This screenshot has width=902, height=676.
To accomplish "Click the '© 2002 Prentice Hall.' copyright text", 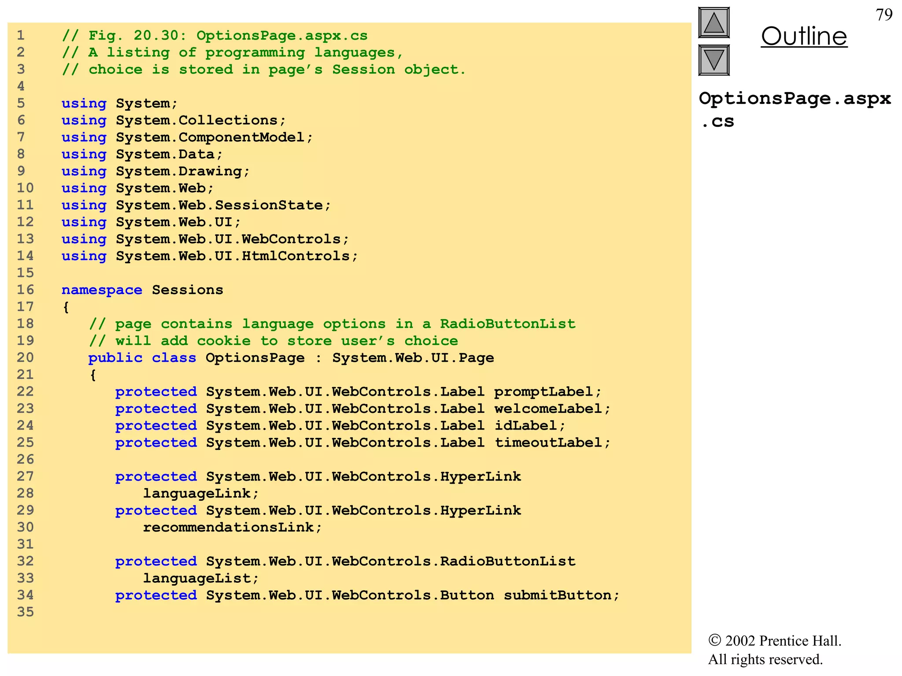I will tap(775, 641).
